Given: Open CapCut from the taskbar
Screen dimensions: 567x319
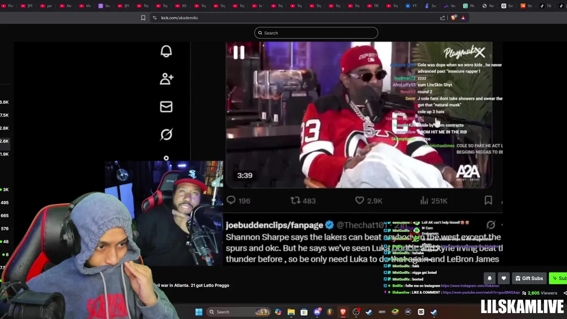Looking at the screenshot, I should click(x=421, y=312).
